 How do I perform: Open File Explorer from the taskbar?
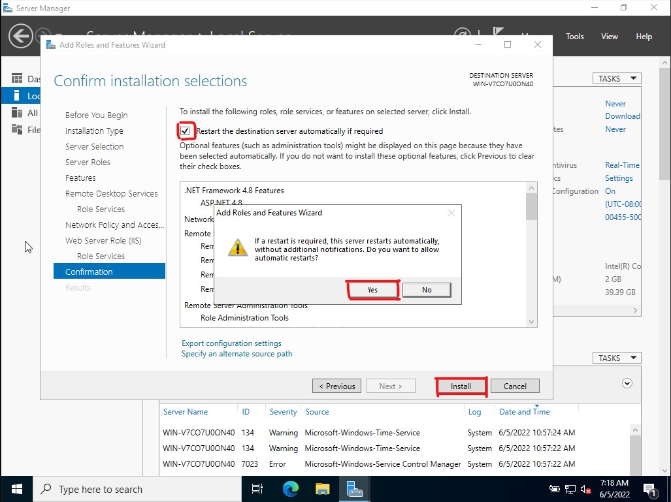point(323,489)
